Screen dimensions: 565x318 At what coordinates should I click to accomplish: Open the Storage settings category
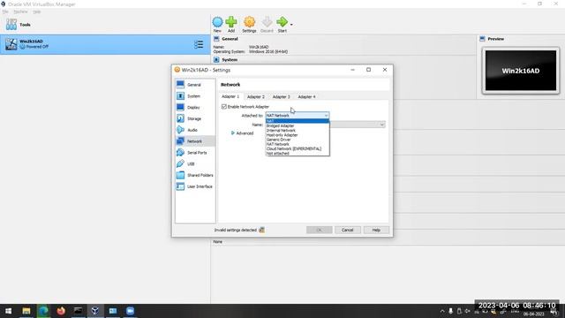tap(195, 118)
